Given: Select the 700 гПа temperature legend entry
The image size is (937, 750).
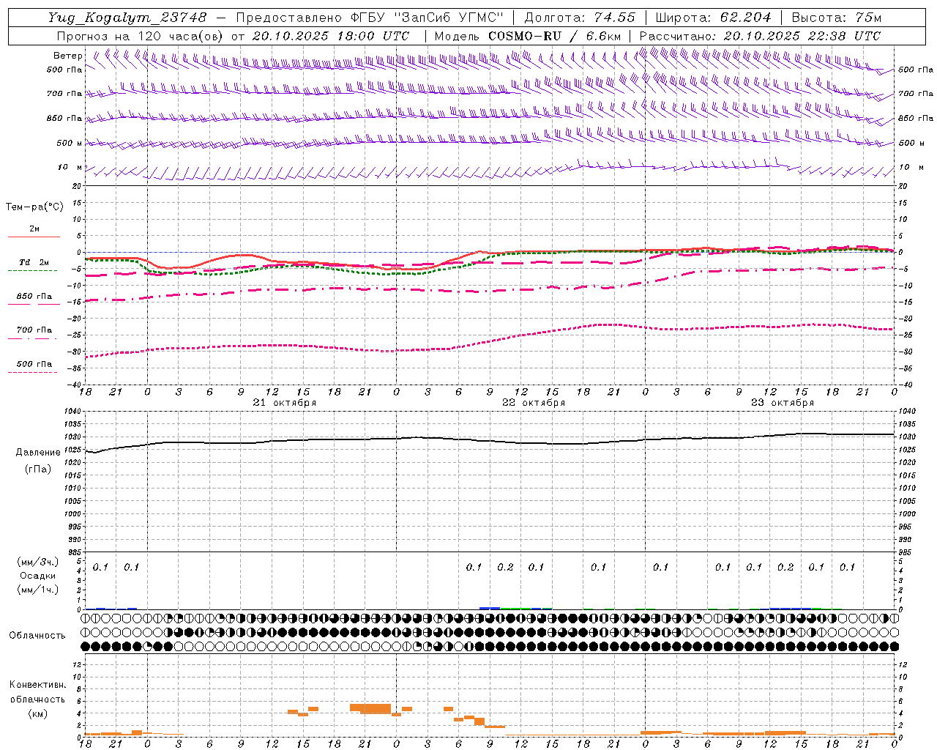Looking at the screenshot, I should point(34,330).
